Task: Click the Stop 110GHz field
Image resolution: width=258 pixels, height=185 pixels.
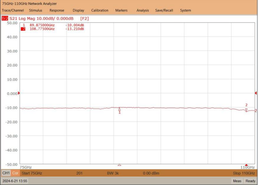Action: 244,173
